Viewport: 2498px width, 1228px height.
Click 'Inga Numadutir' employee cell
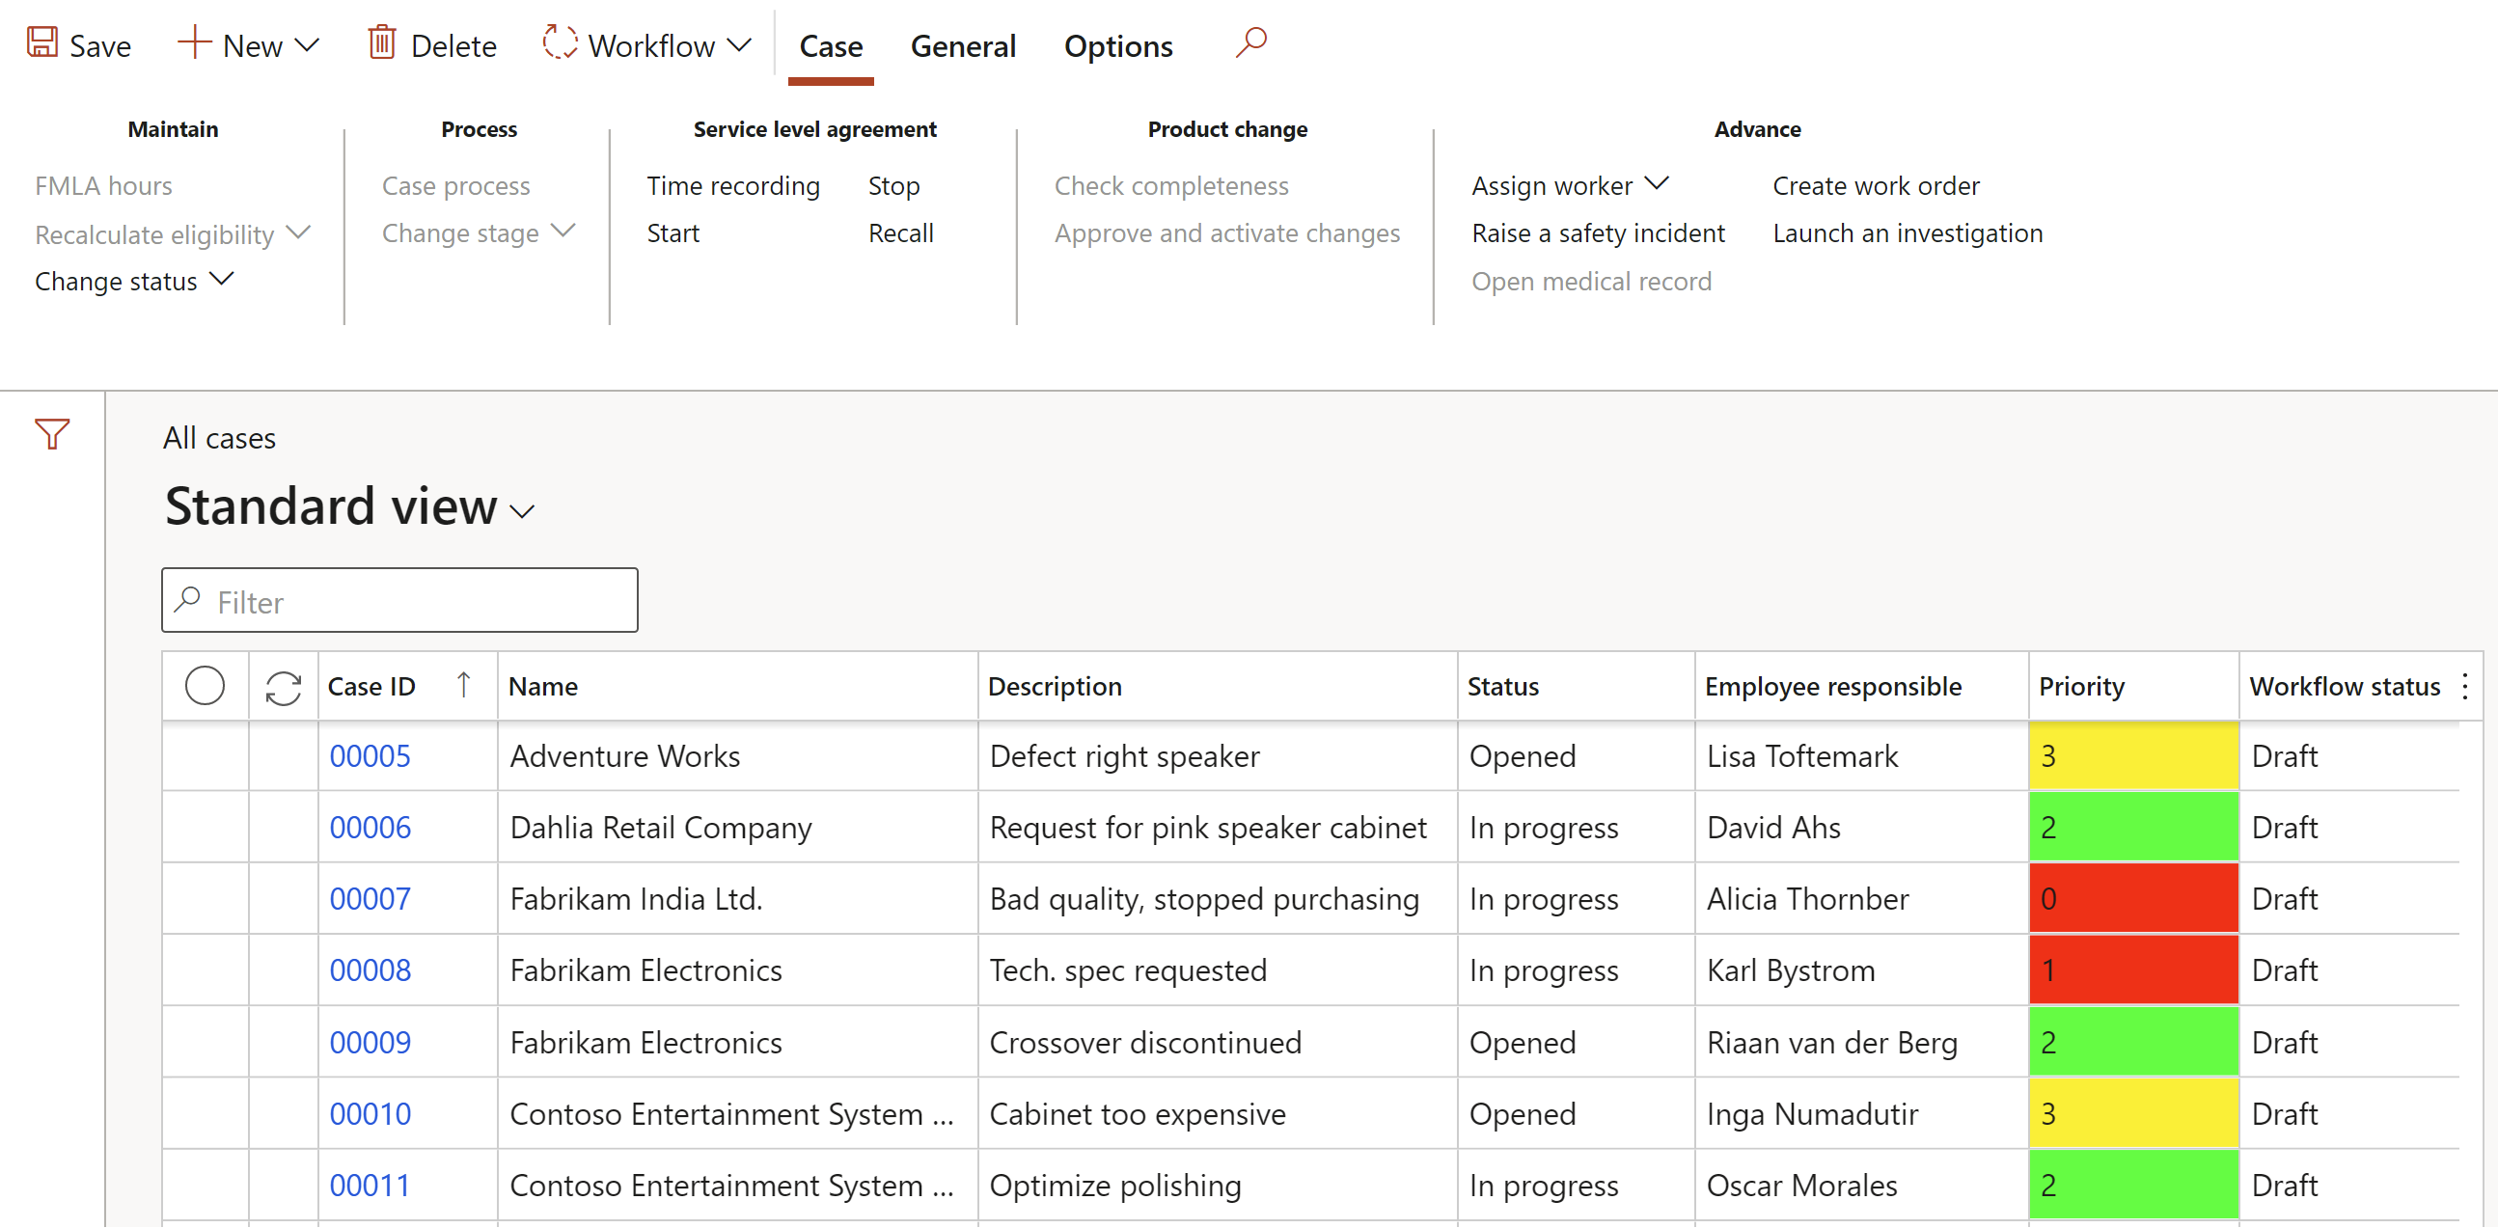tap(1862, 1114)
